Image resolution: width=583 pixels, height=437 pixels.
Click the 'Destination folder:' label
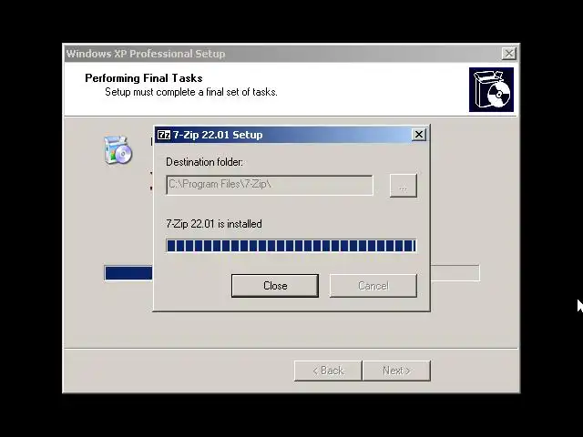click(x=204, y=162)
